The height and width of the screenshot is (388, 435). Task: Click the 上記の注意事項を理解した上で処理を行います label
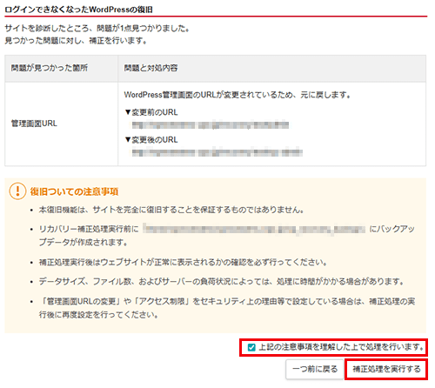pos(341,347)
